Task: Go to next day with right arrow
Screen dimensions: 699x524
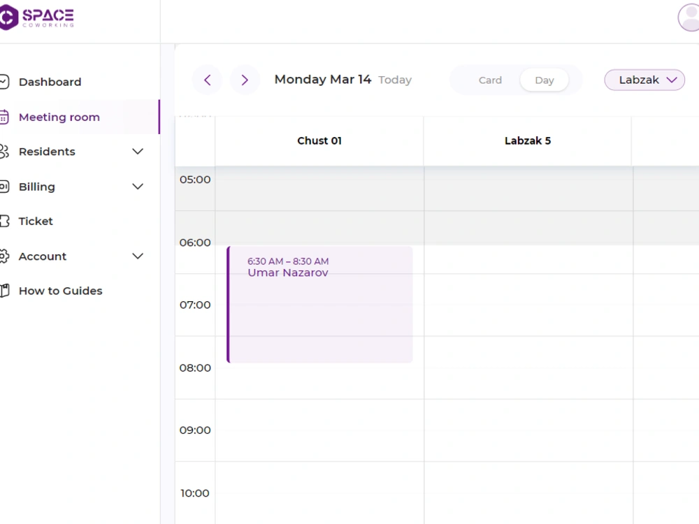Action: pos(245,80)
